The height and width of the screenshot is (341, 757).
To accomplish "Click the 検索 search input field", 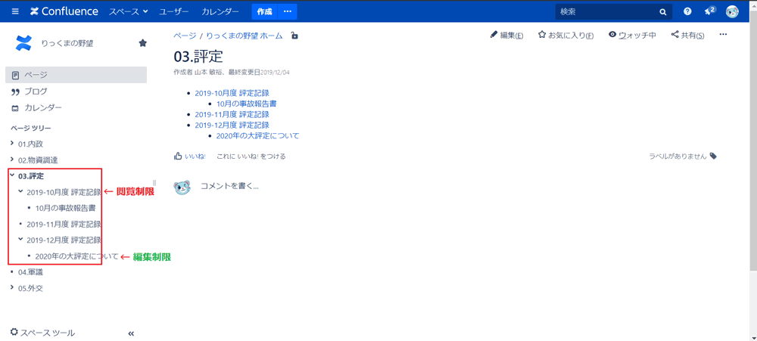I will point(607,11).
